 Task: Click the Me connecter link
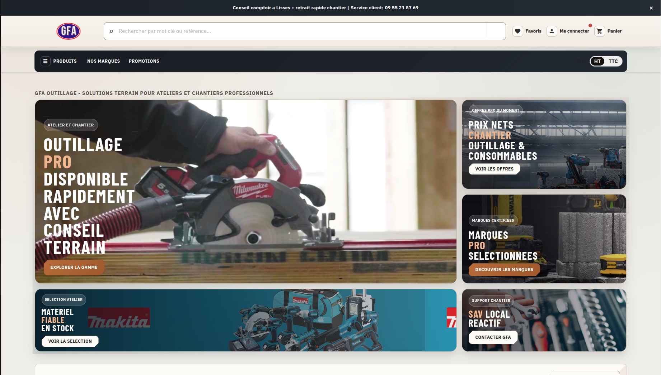(568, 31)
